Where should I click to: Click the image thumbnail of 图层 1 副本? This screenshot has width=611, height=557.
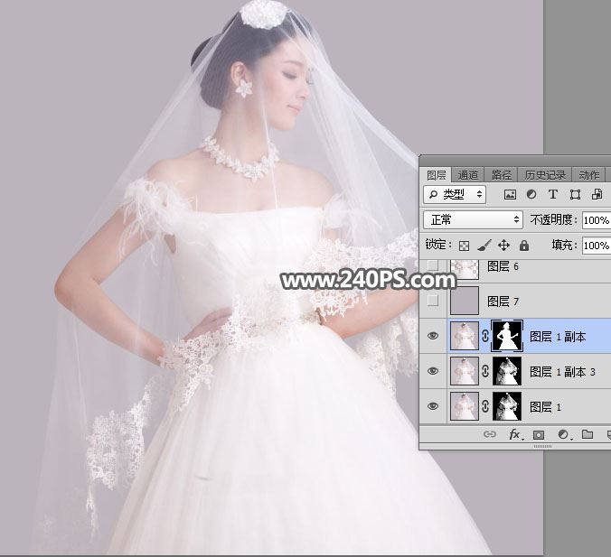point(465,336)
